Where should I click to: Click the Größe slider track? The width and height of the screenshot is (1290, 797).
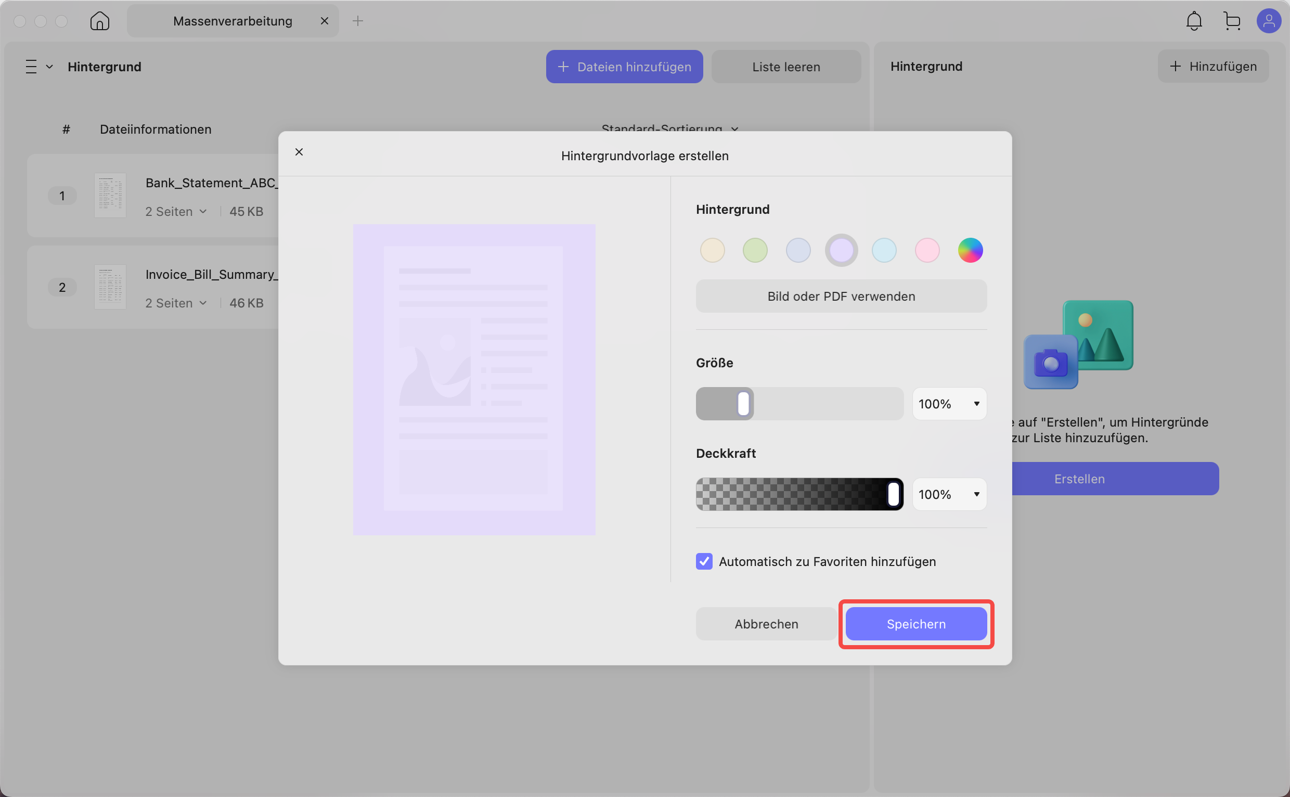coord(799,404)
